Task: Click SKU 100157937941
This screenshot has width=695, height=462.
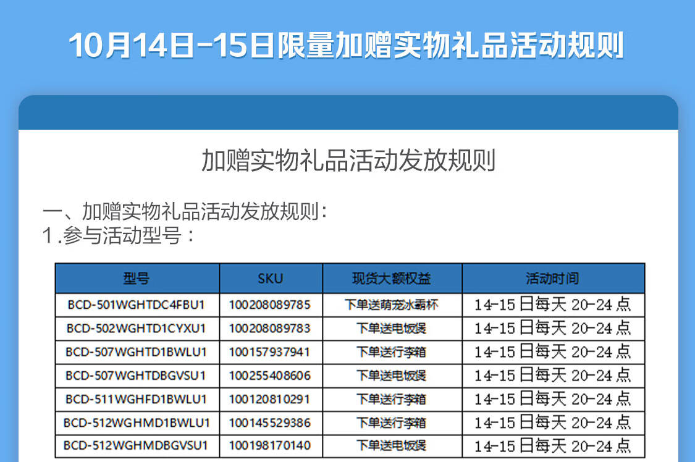Action: (270, 352)
